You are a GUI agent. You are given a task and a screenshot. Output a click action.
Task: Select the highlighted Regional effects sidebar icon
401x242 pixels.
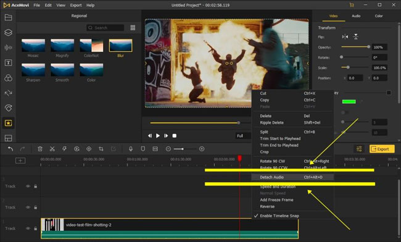pyautogui.click(x=8, y=123)
